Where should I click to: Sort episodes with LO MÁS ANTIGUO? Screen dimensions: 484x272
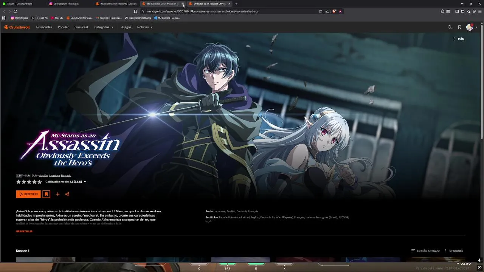pos(425,251)
